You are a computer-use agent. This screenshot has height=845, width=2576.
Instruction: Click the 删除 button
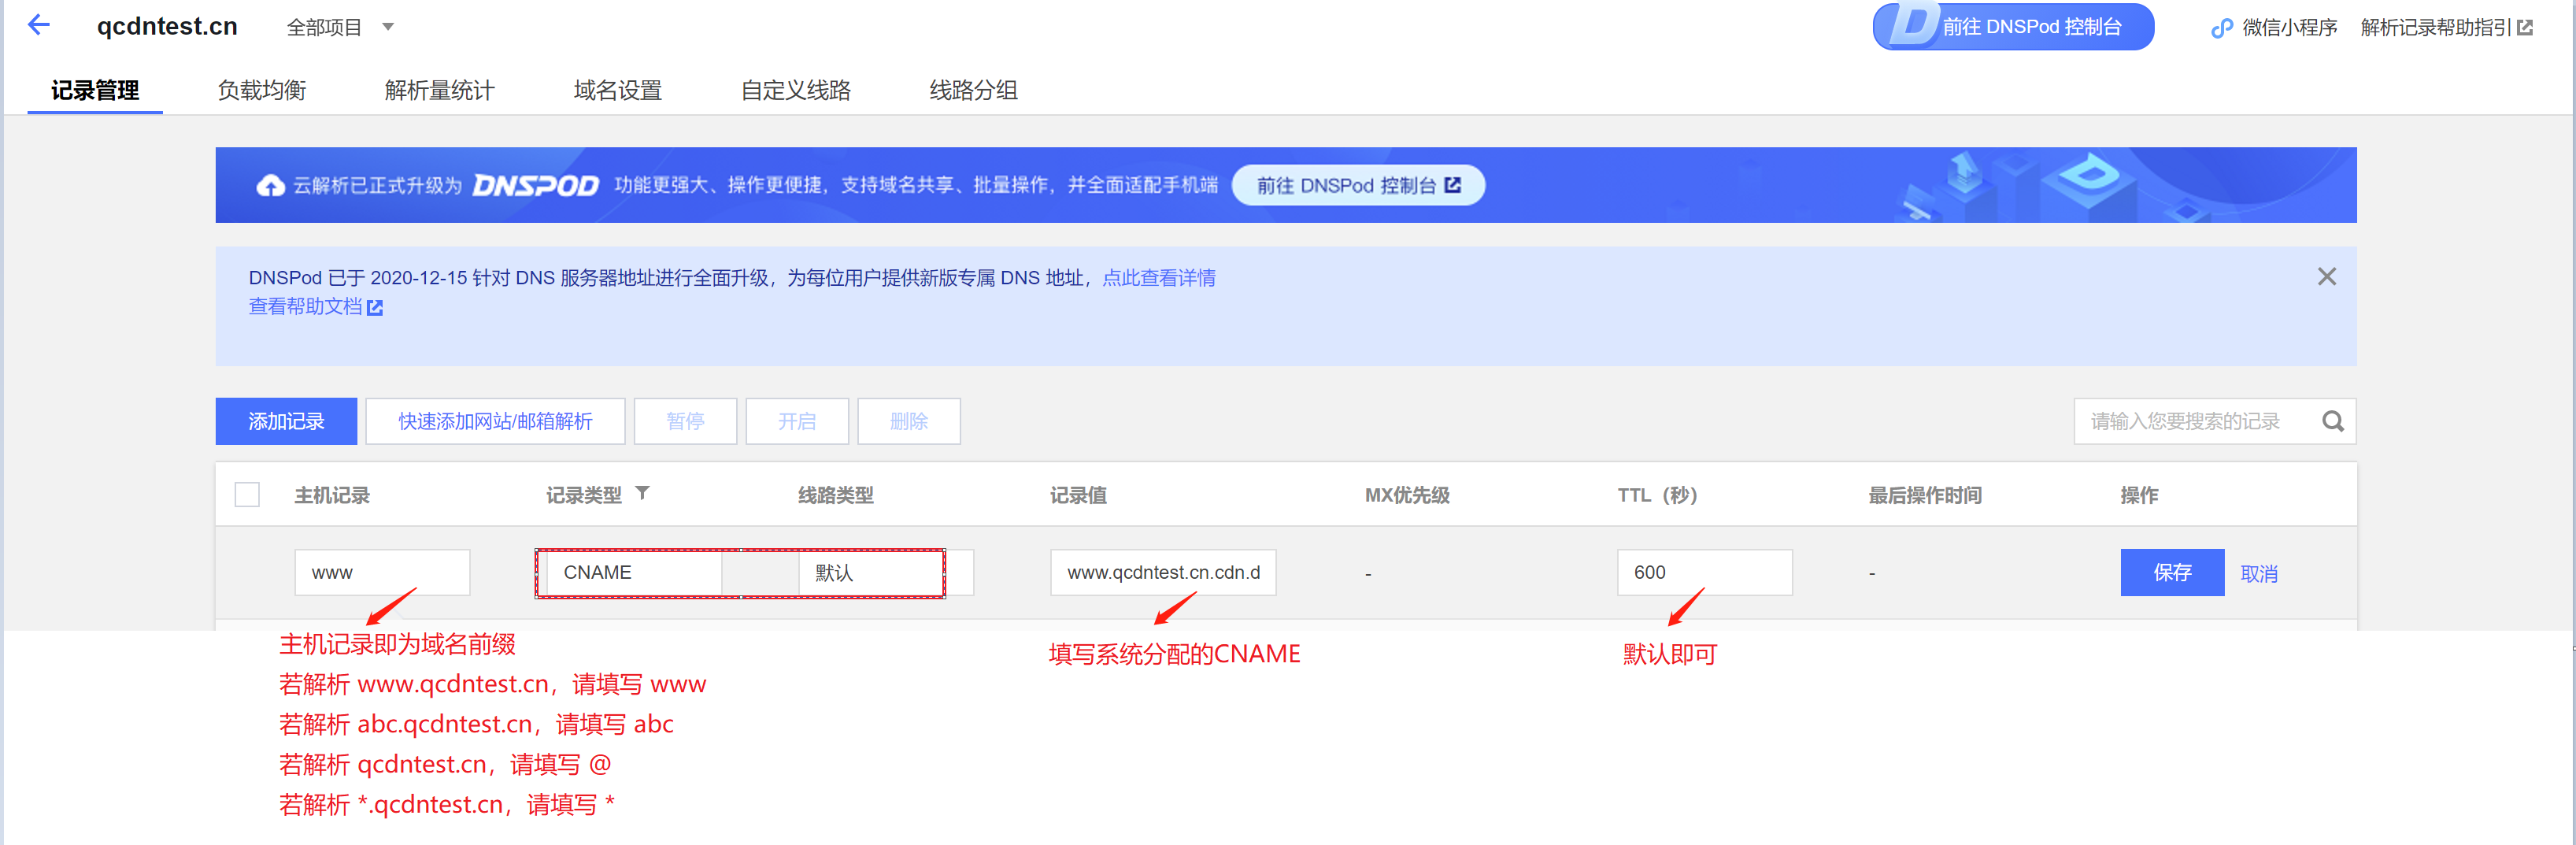point(909,421)
